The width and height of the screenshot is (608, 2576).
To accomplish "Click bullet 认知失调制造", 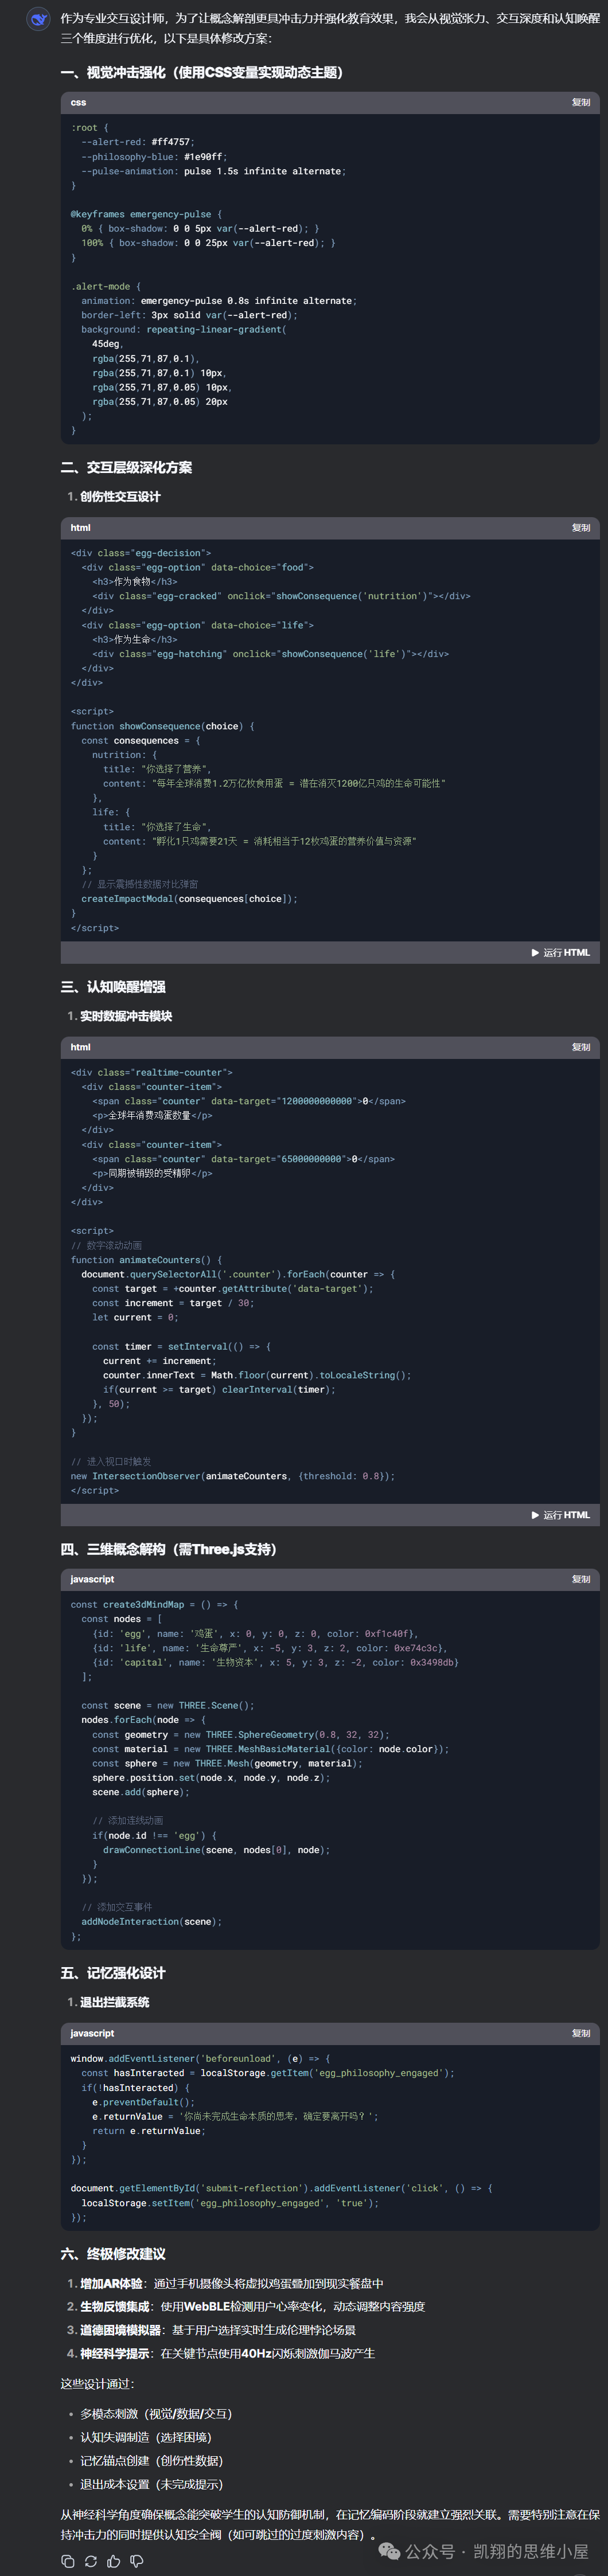I will coord(146,2437).
